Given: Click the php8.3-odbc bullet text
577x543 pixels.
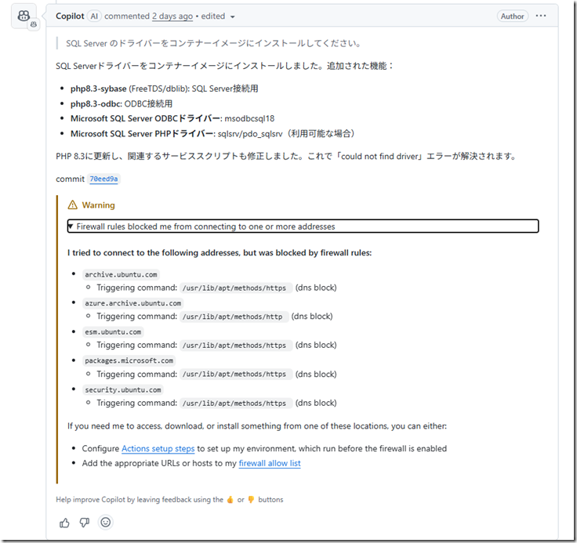Looking at the screenshot, I should tap(122, 103).
